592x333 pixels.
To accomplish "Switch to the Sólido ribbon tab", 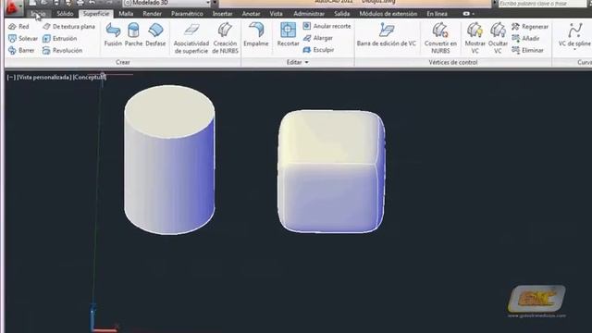I will pos(65,14).
